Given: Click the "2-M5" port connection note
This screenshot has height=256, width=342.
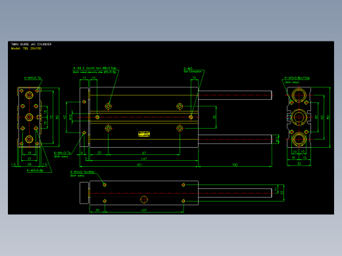Looking at the screenshot, I should pyautogui.click(x=192, y=70).
